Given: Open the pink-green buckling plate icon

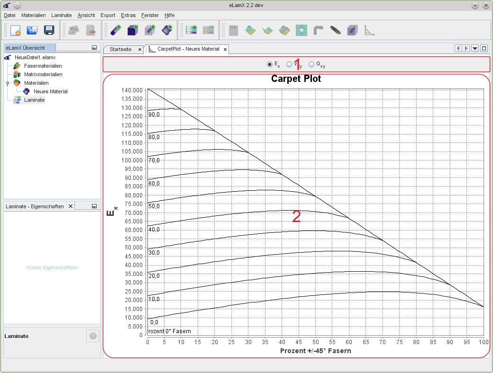Looking at the screenshot, I should click(x=284, y=30).
